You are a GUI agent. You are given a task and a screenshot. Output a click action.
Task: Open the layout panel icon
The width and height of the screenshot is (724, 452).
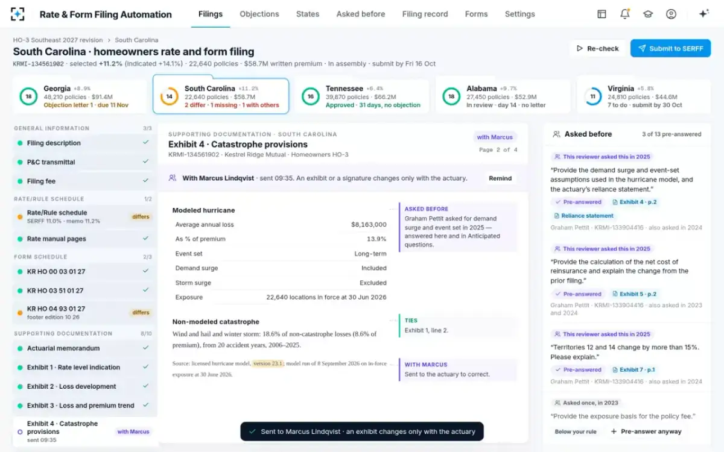[602, 14]
